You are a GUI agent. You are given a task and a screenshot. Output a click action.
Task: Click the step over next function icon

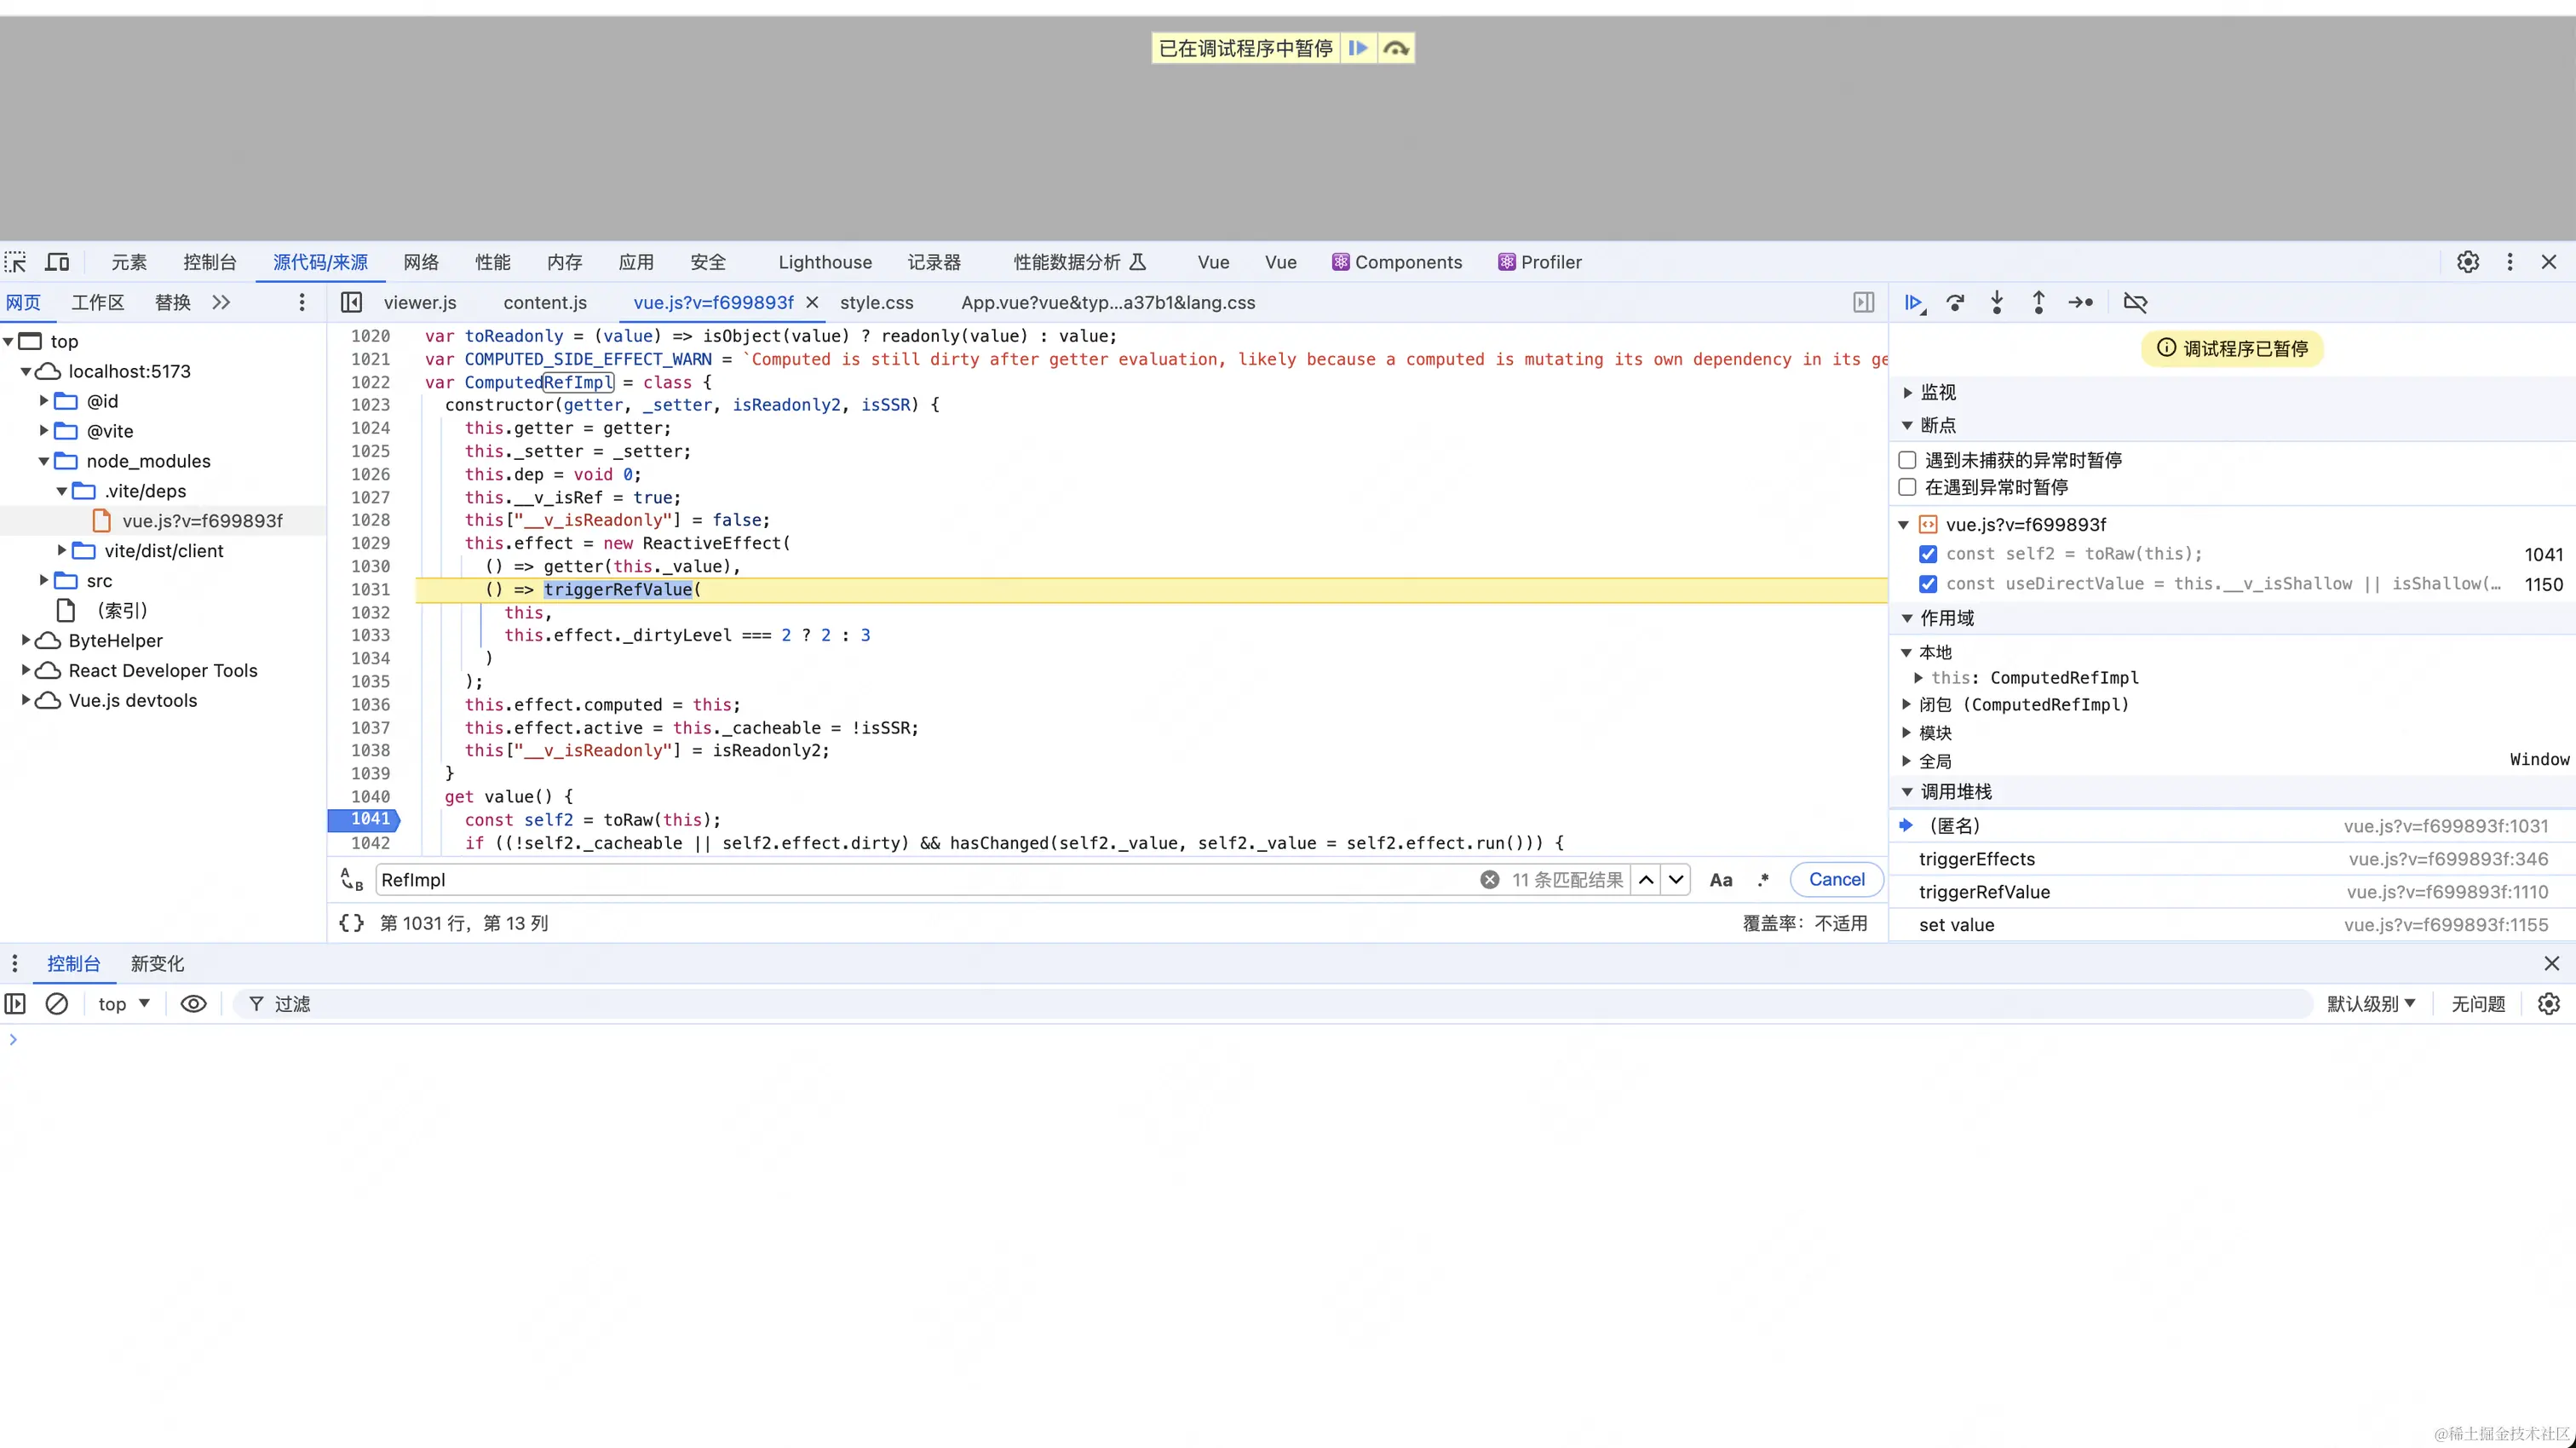coord(1955,302)
